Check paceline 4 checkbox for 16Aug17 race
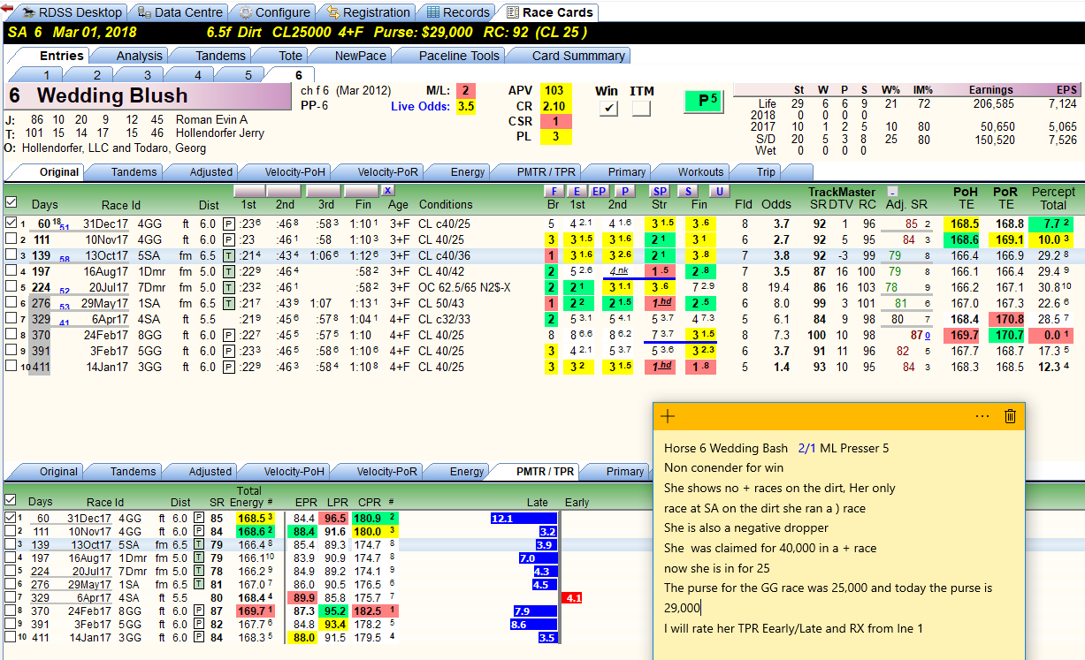1085x660 pixels. [11, 271]
